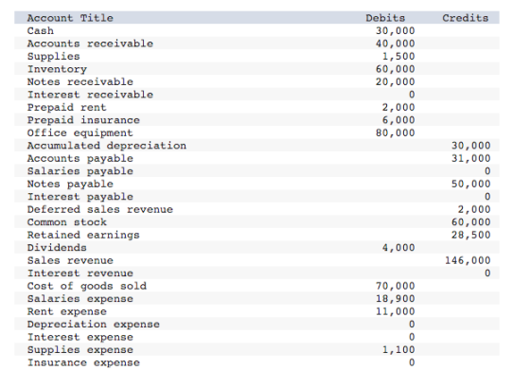
Task: Click the Prepaid rent debit 2,000
Action: click(x=398, y=108)
